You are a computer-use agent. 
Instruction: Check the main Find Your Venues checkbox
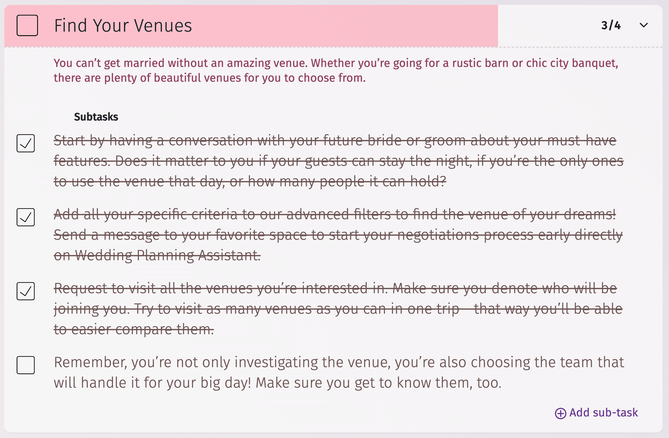click(x=27, y=25)
